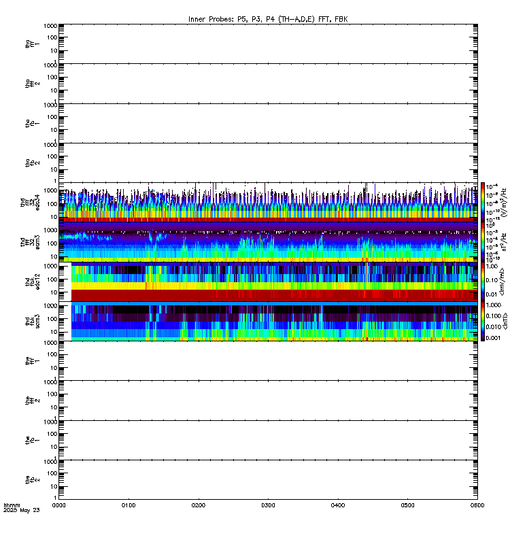Click the '2025 May 23' date label
Screen dimensions: 510x544
tap(22, 511)
